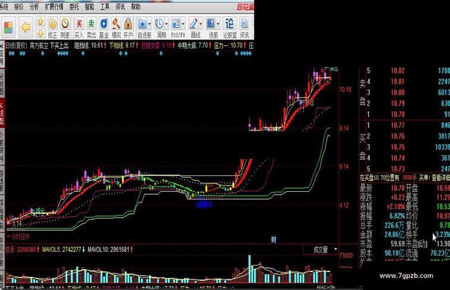Image resolution: width=450 pixels, height=290 pixels.
Task: Click the 选股 stock picker icon
Action: [211, 24]
